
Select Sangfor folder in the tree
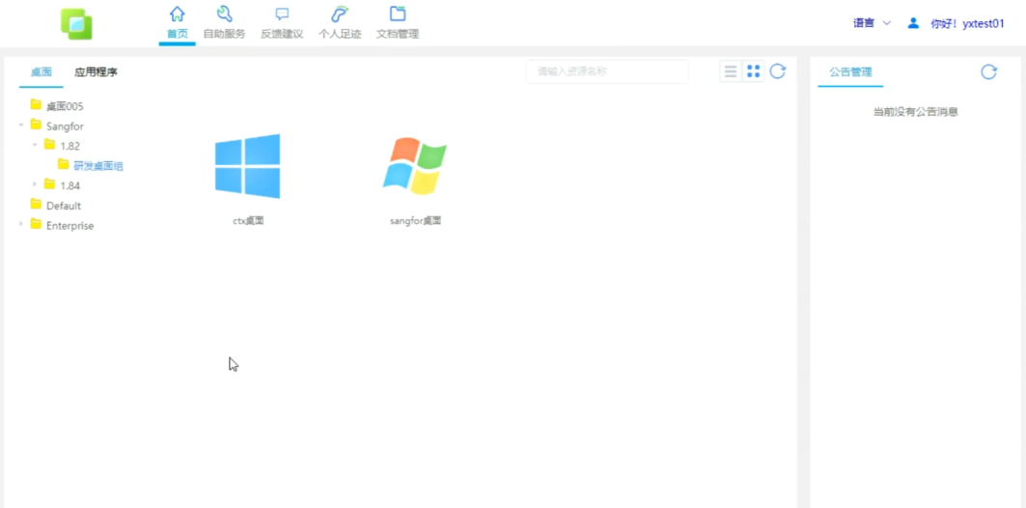click(65, 126)
